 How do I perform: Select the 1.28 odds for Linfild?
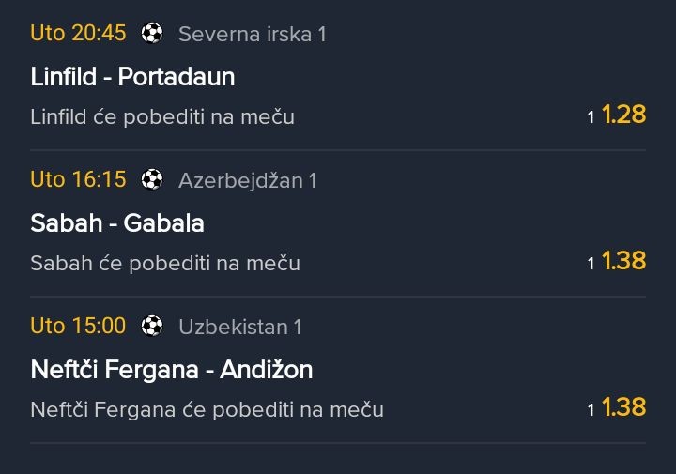623,115
